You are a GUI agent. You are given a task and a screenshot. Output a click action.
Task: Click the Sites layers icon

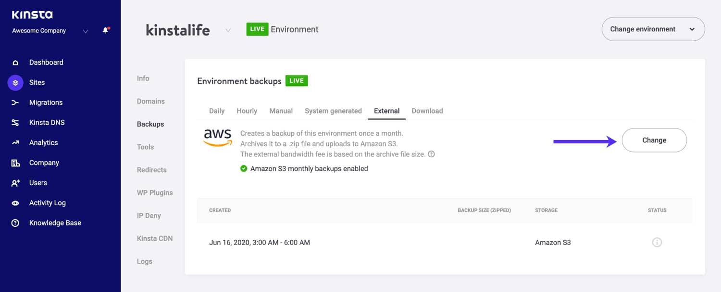[15, 82]
